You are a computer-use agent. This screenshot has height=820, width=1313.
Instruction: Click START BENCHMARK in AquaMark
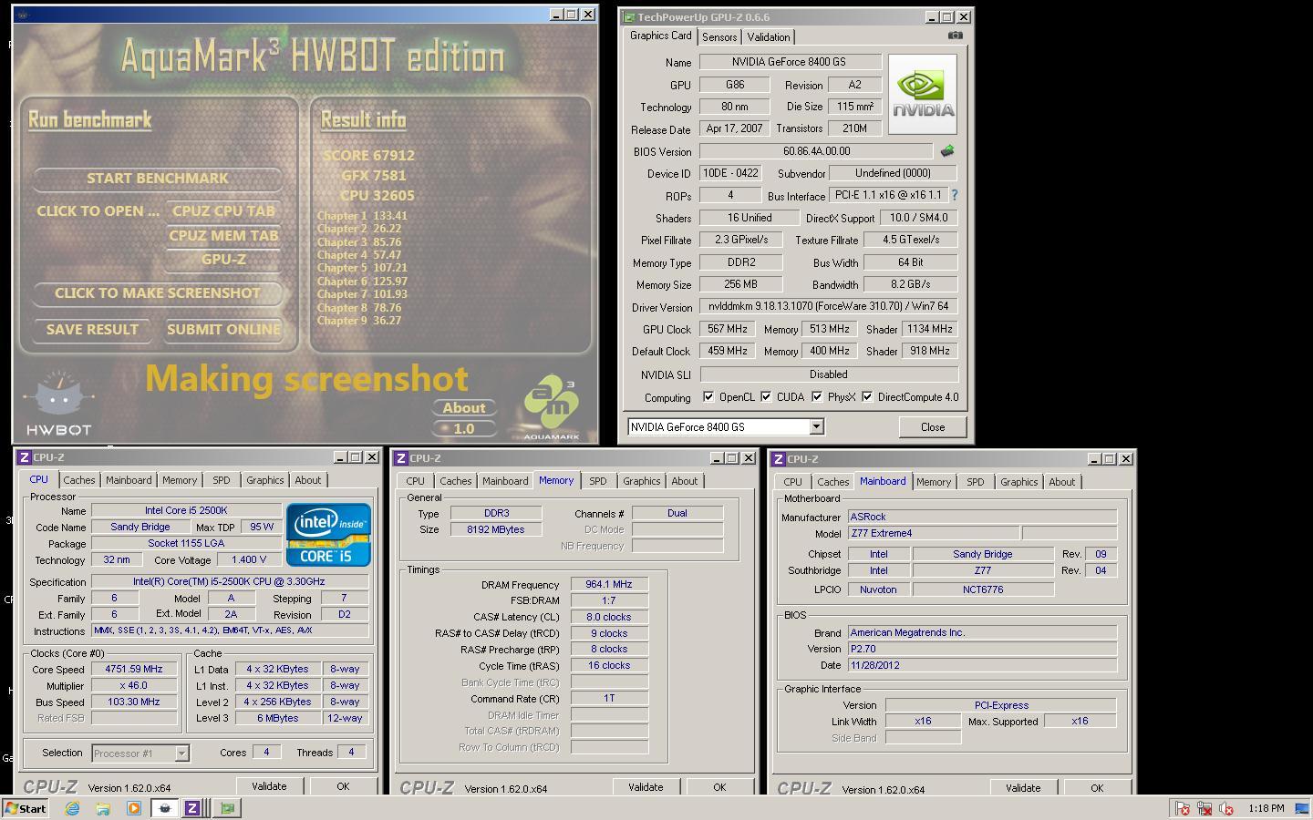click(x=157, y=178)
